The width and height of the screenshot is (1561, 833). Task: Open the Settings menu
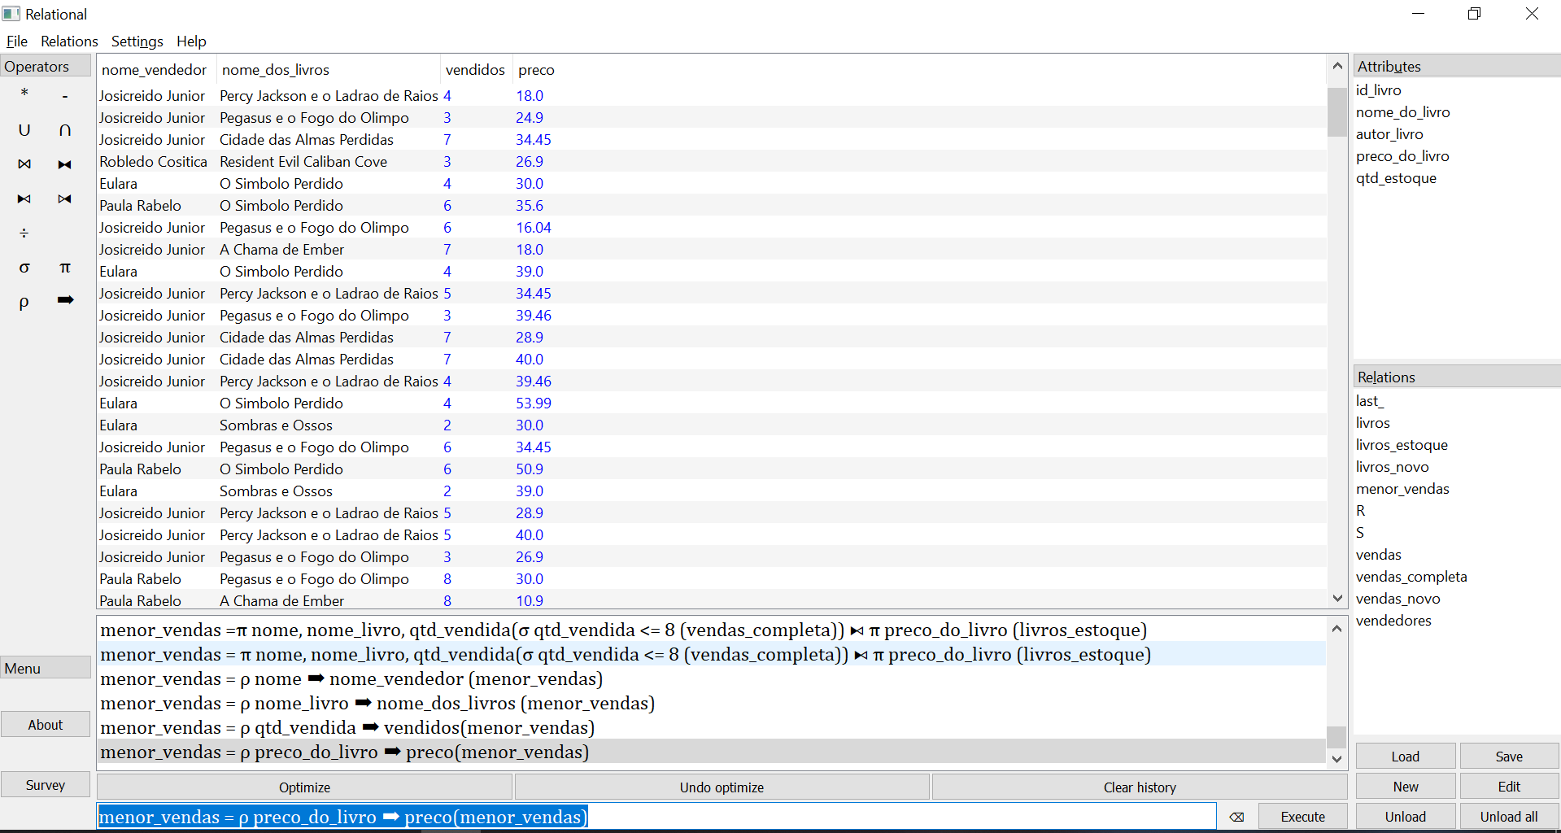tap(137, 41)
